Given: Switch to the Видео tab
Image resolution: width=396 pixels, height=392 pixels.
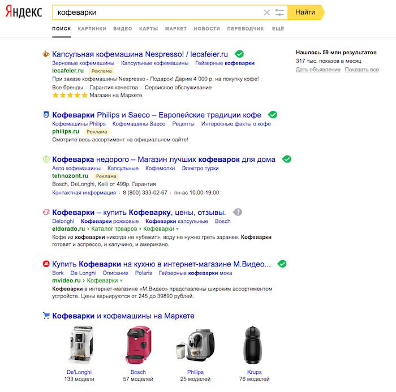Looking at the screenshot, I should point(123,28).
